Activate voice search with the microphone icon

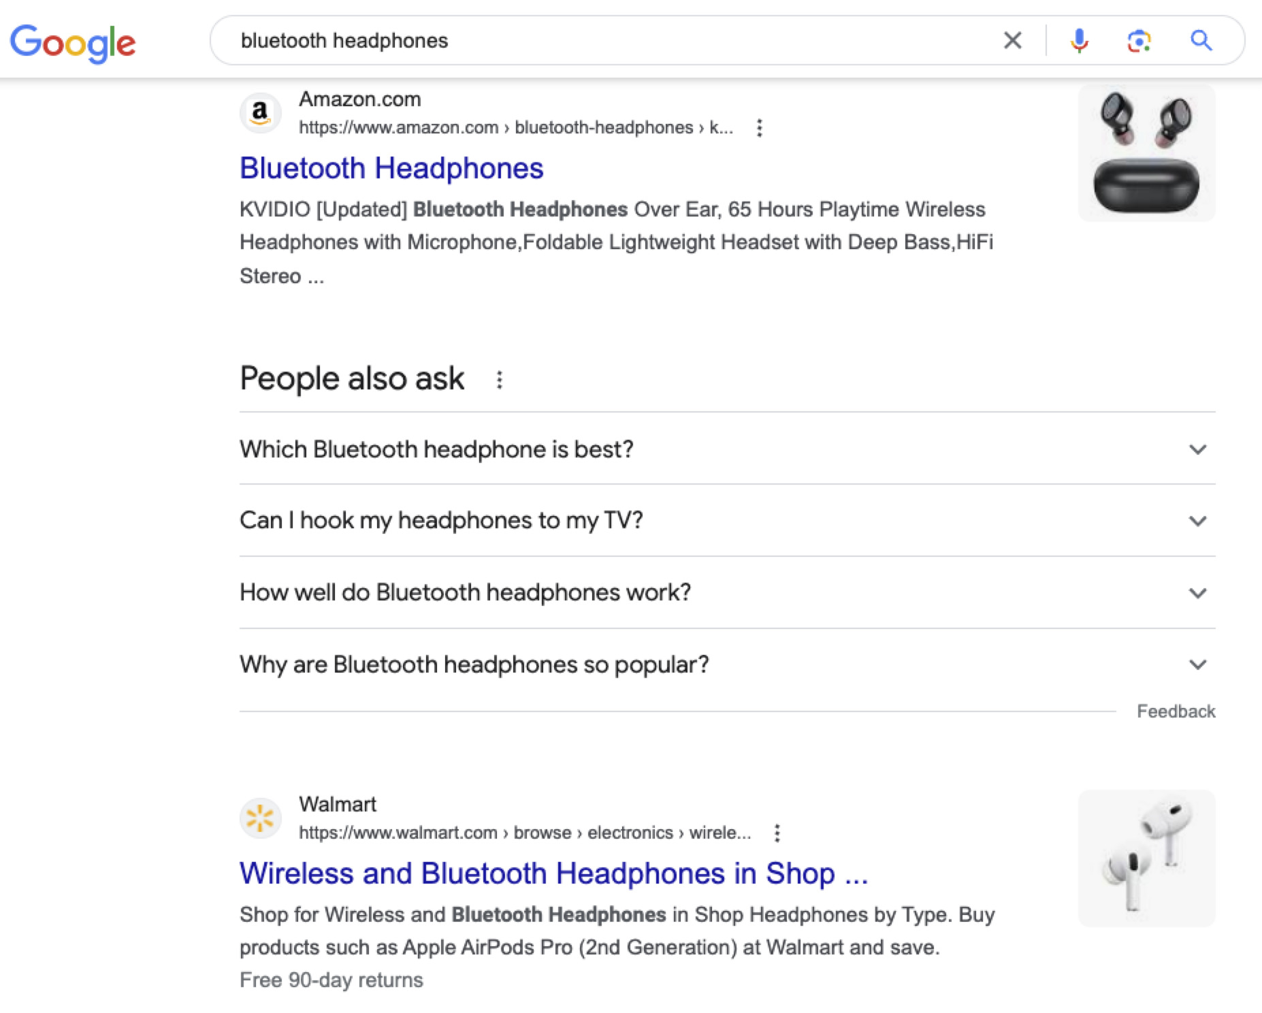pos(1080,40)
